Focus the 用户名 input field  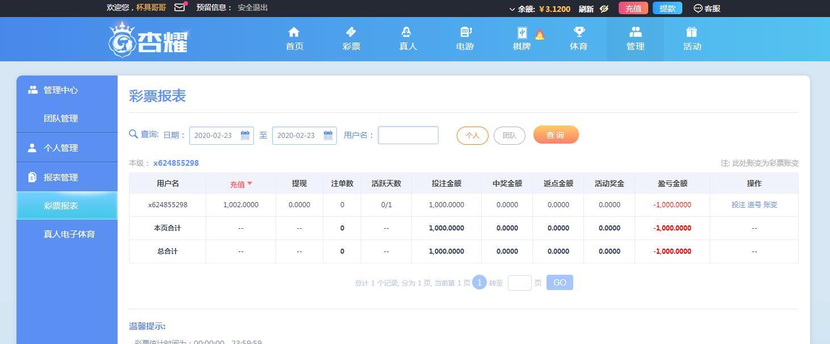point(408,135)
